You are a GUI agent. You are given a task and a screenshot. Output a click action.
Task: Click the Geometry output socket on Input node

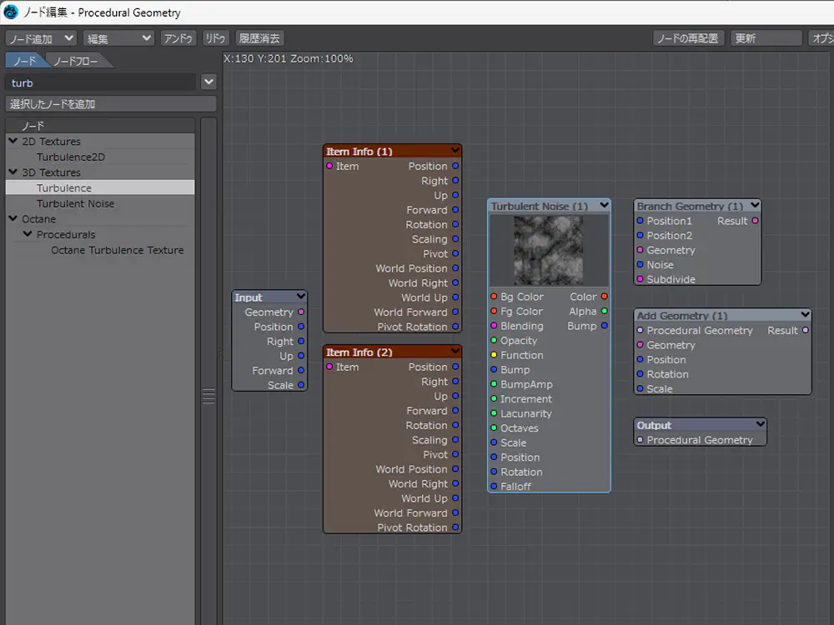click(x=301, y=312)
